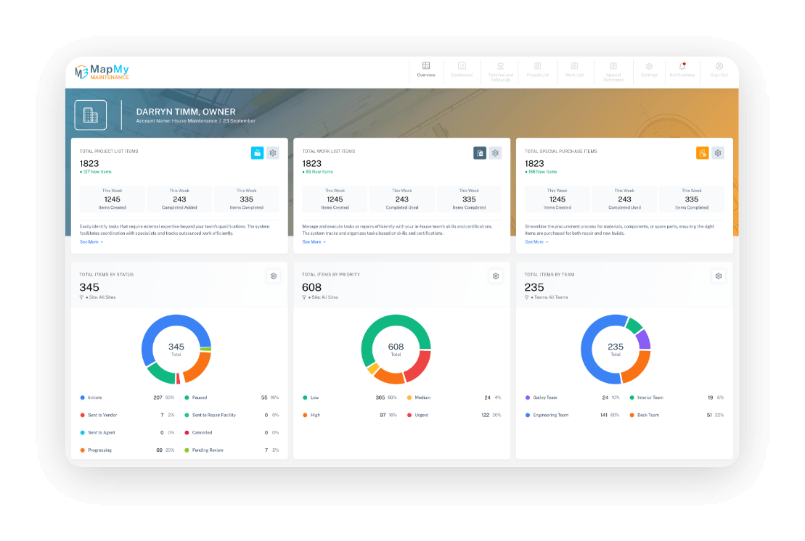Select the Low priority legend entry
The height and width of the screenshot is (541, 805).
(350, 397)
